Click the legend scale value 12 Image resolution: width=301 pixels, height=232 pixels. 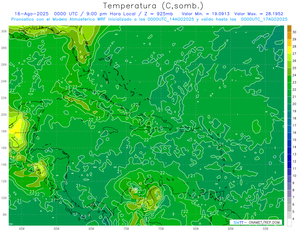point(295,161)
